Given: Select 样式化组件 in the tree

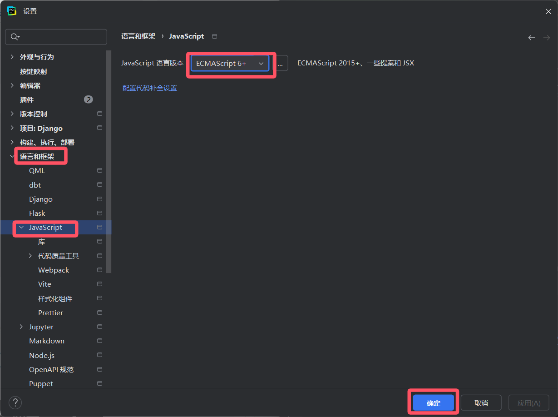Looking at the screenshot, I should point(55,298).
